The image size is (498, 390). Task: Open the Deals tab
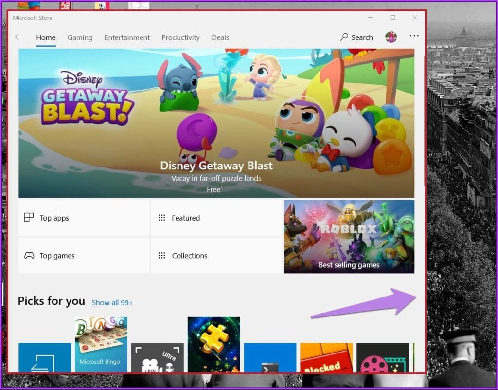pos(220,37)
